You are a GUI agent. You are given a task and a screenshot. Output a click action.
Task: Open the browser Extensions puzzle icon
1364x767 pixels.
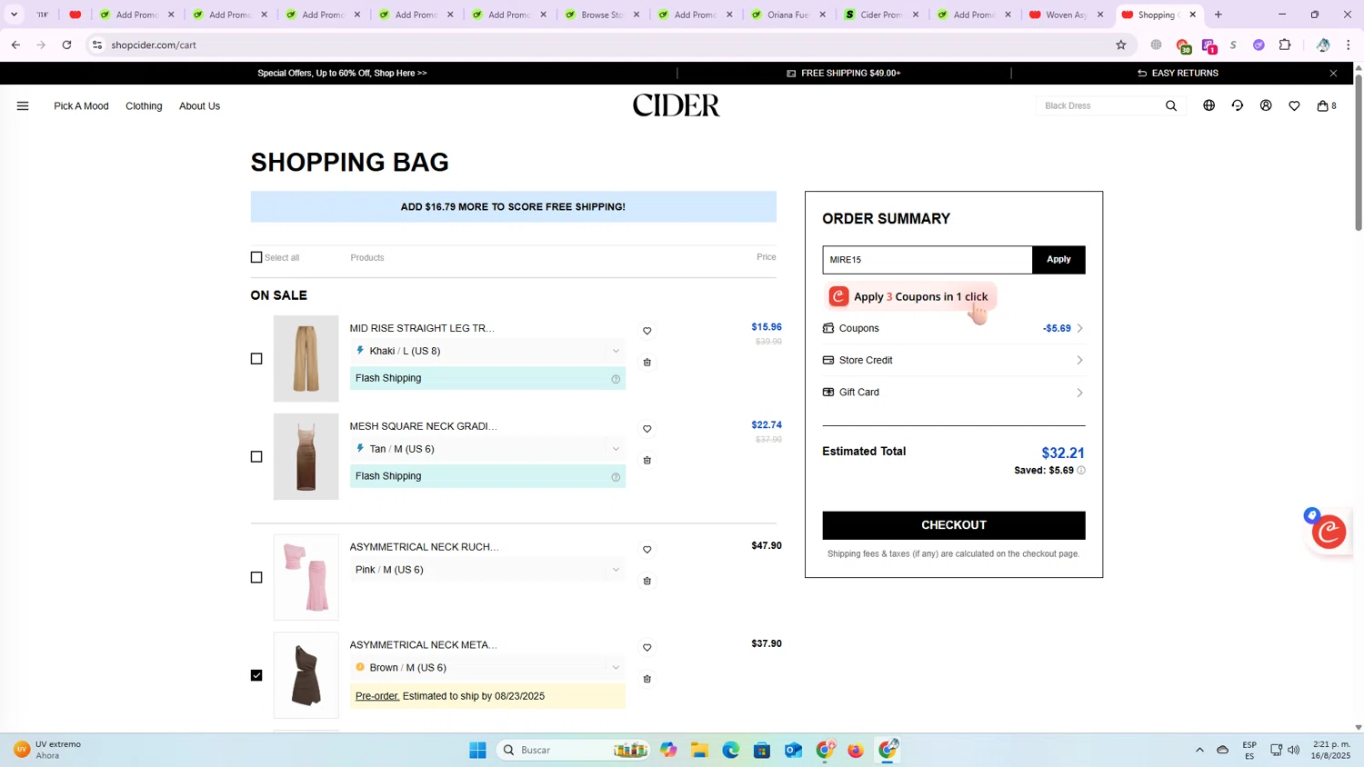click(x=1285, y=45)
